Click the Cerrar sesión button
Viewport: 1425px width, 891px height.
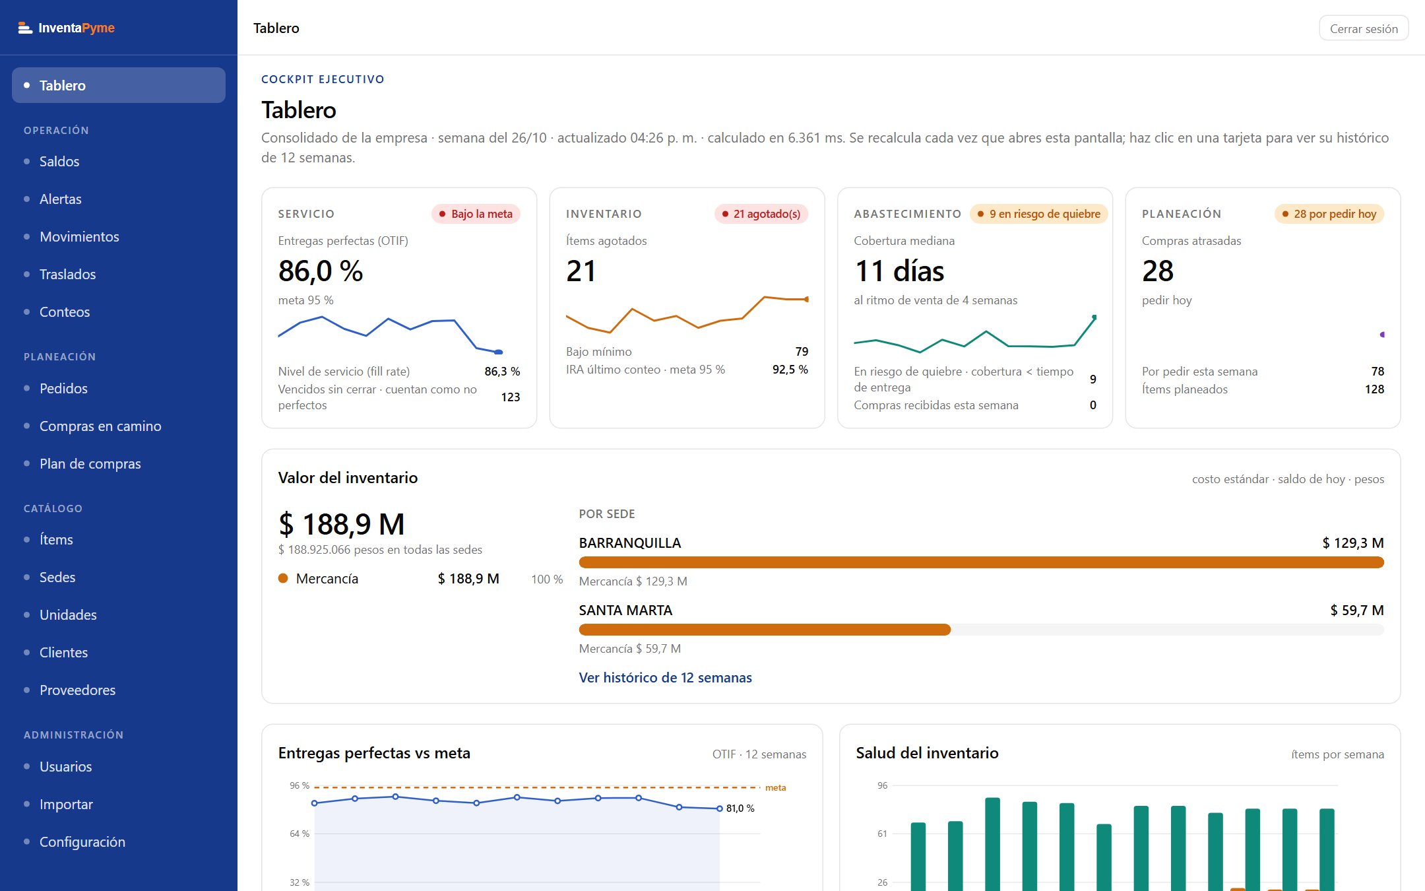click(1364, 28)
